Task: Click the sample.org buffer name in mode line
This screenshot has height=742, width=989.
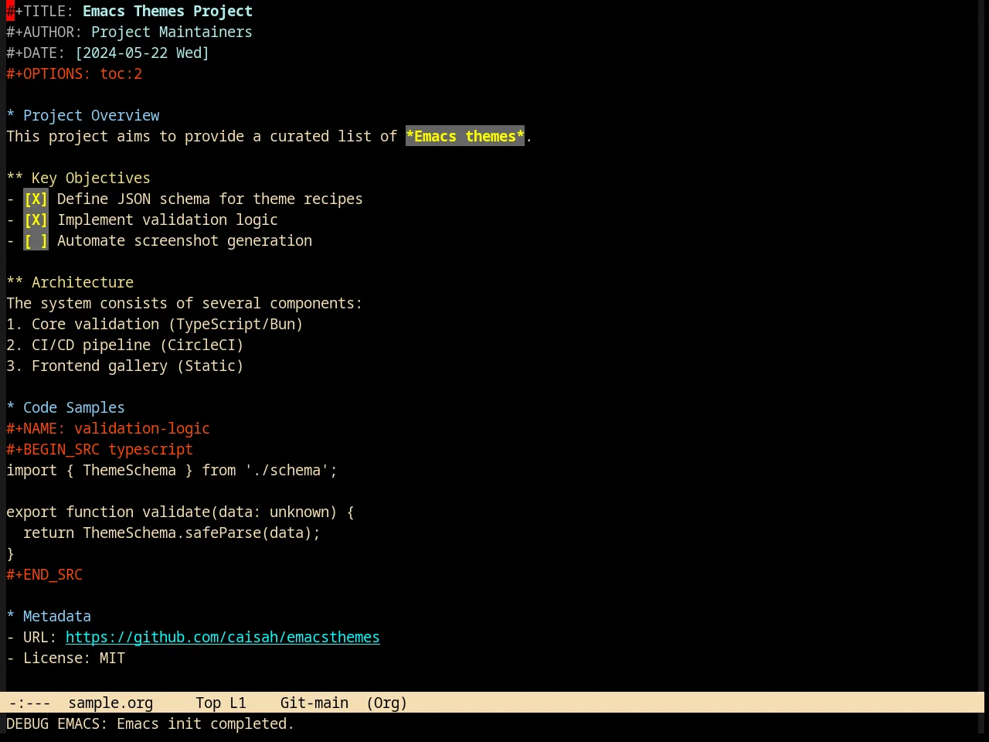Action: (x=110, y=703)
